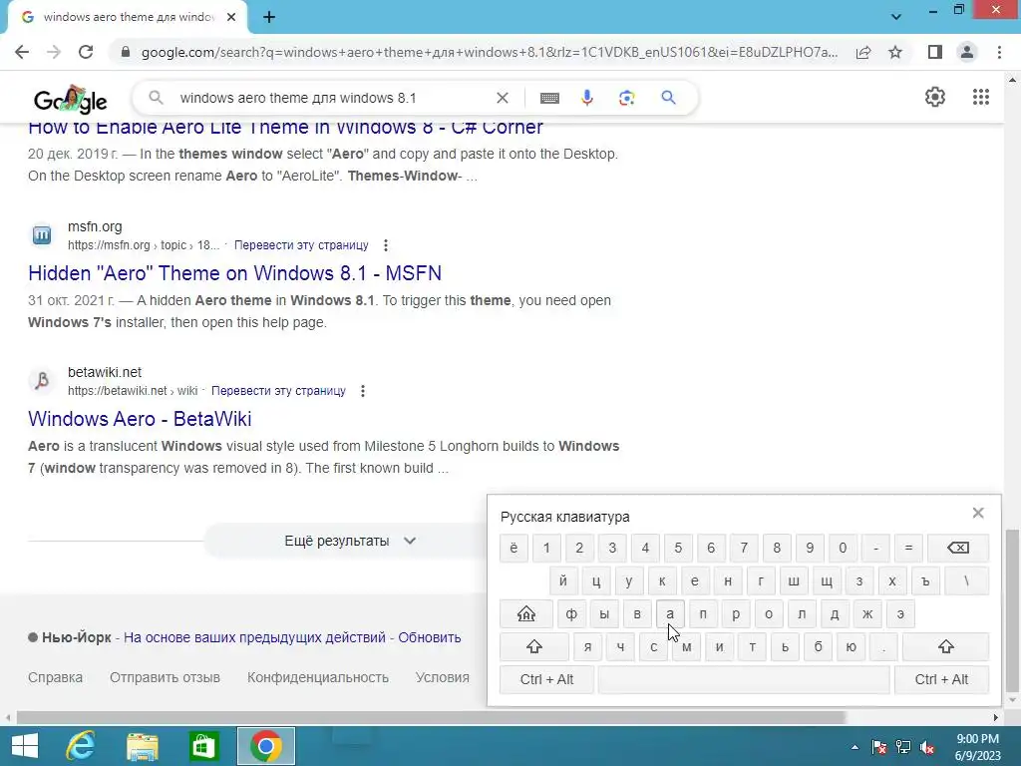Tap the ю key on virtual keyboard

click(x=851, y=646)
